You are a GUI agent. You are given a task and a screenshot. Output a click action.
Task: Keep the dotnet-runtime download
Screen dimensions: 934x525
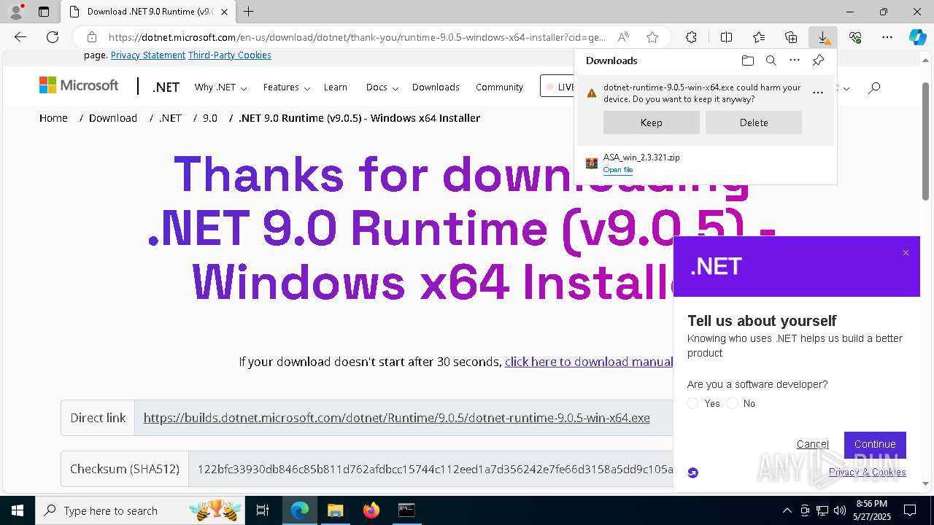click(652, 122)
